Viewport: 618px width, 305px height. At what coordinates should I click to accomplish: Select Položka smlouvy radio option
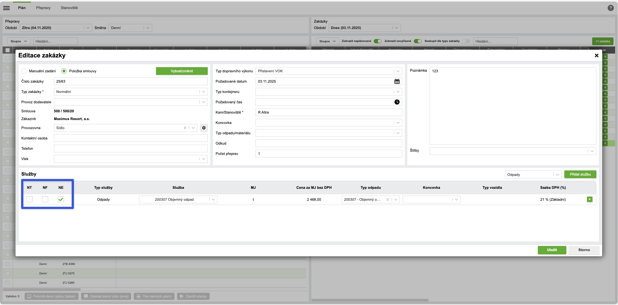[64, 71]
